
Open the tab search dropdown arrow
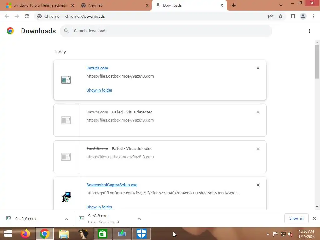[x=281, y=5]
